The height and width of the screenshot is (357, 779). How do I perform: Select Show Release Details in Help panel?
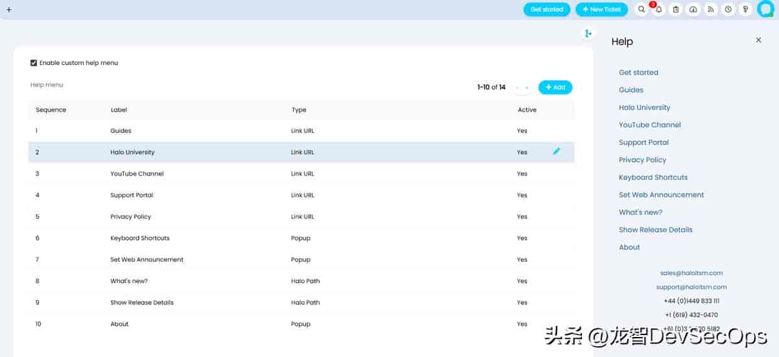point(655,230)
